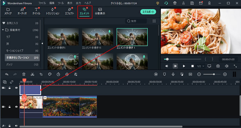
Task: Zoom out timeline with minus button
Action: pyautogui.click(x=199, y=74)
